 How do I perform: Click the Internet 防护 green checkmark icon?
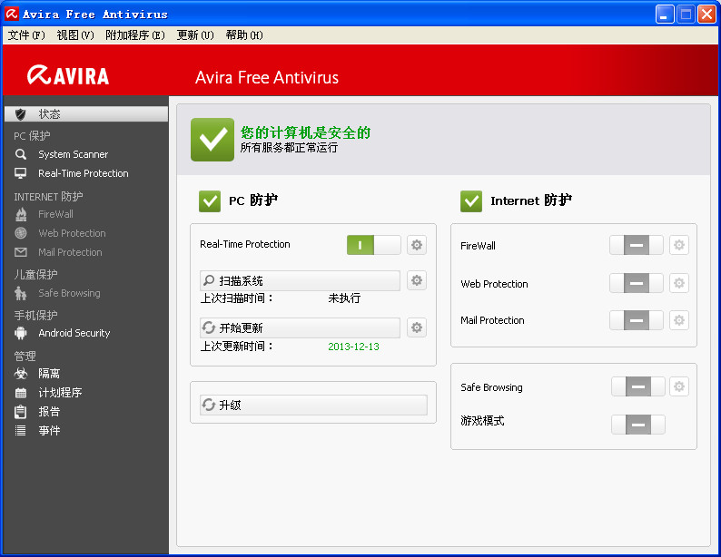tap(471, 201)
